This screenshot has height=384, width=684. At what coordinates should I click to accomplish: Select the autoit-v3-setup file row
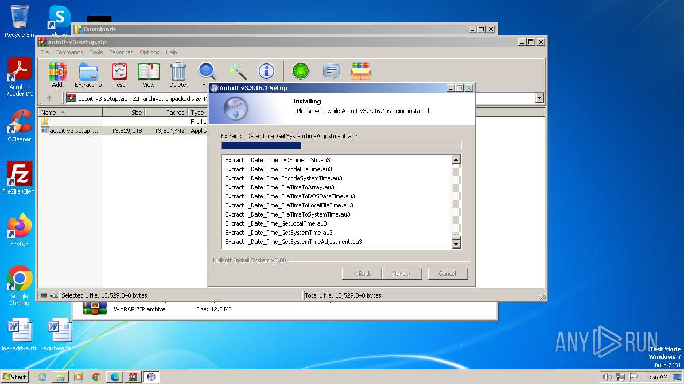[x=124, y=131]
